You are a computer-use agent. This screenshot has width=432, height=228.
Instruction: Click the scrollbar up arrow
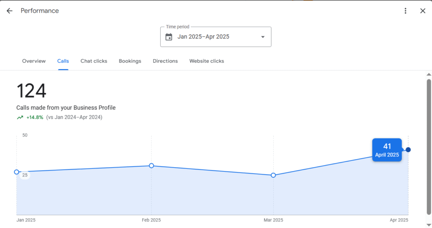pos(429,74)
